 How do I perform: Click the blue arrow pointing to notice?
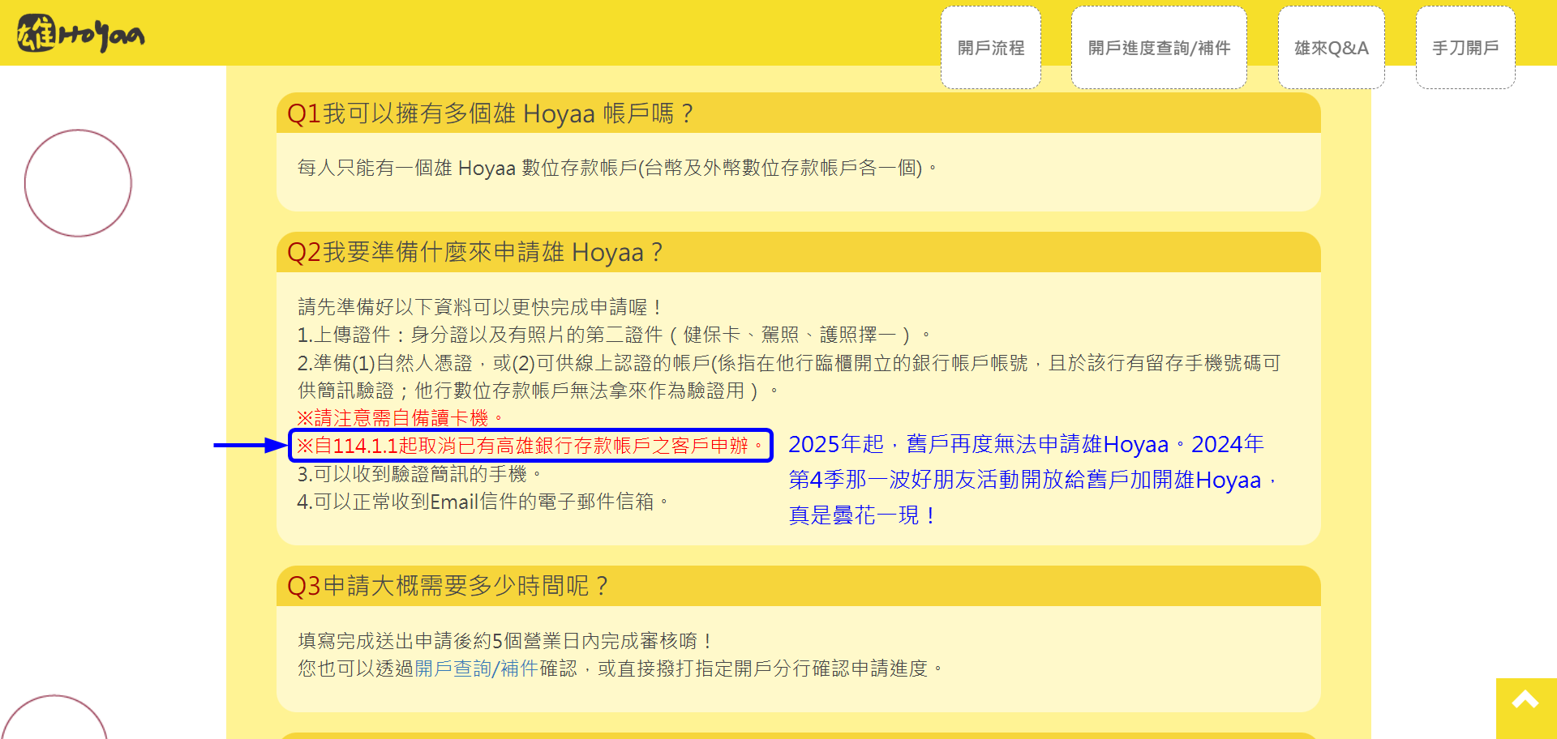(250, 445)
